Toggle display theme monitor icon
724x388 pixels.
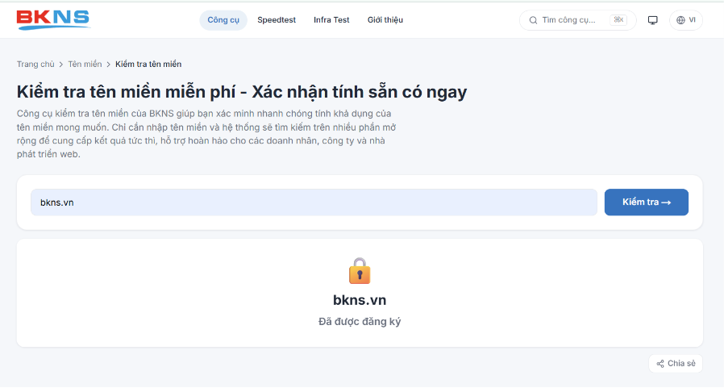(x=652, y=20)
